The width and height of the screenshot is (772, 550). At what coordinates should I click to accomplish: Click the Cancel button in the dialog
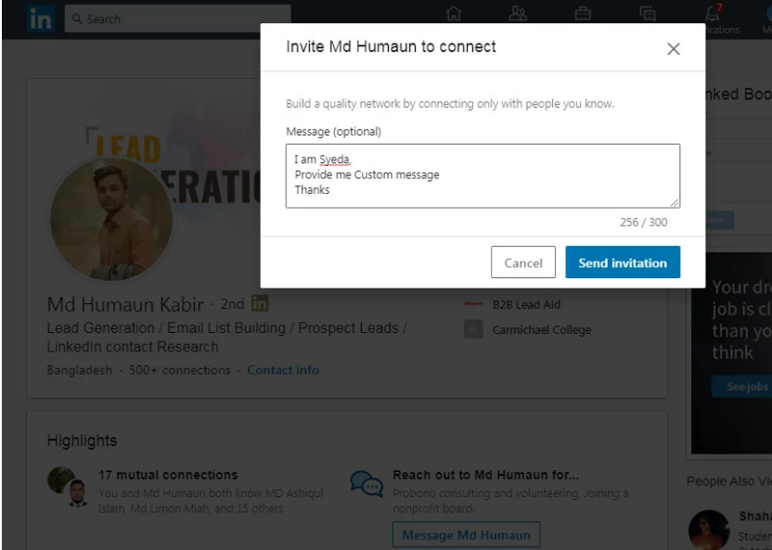(523, 262)
